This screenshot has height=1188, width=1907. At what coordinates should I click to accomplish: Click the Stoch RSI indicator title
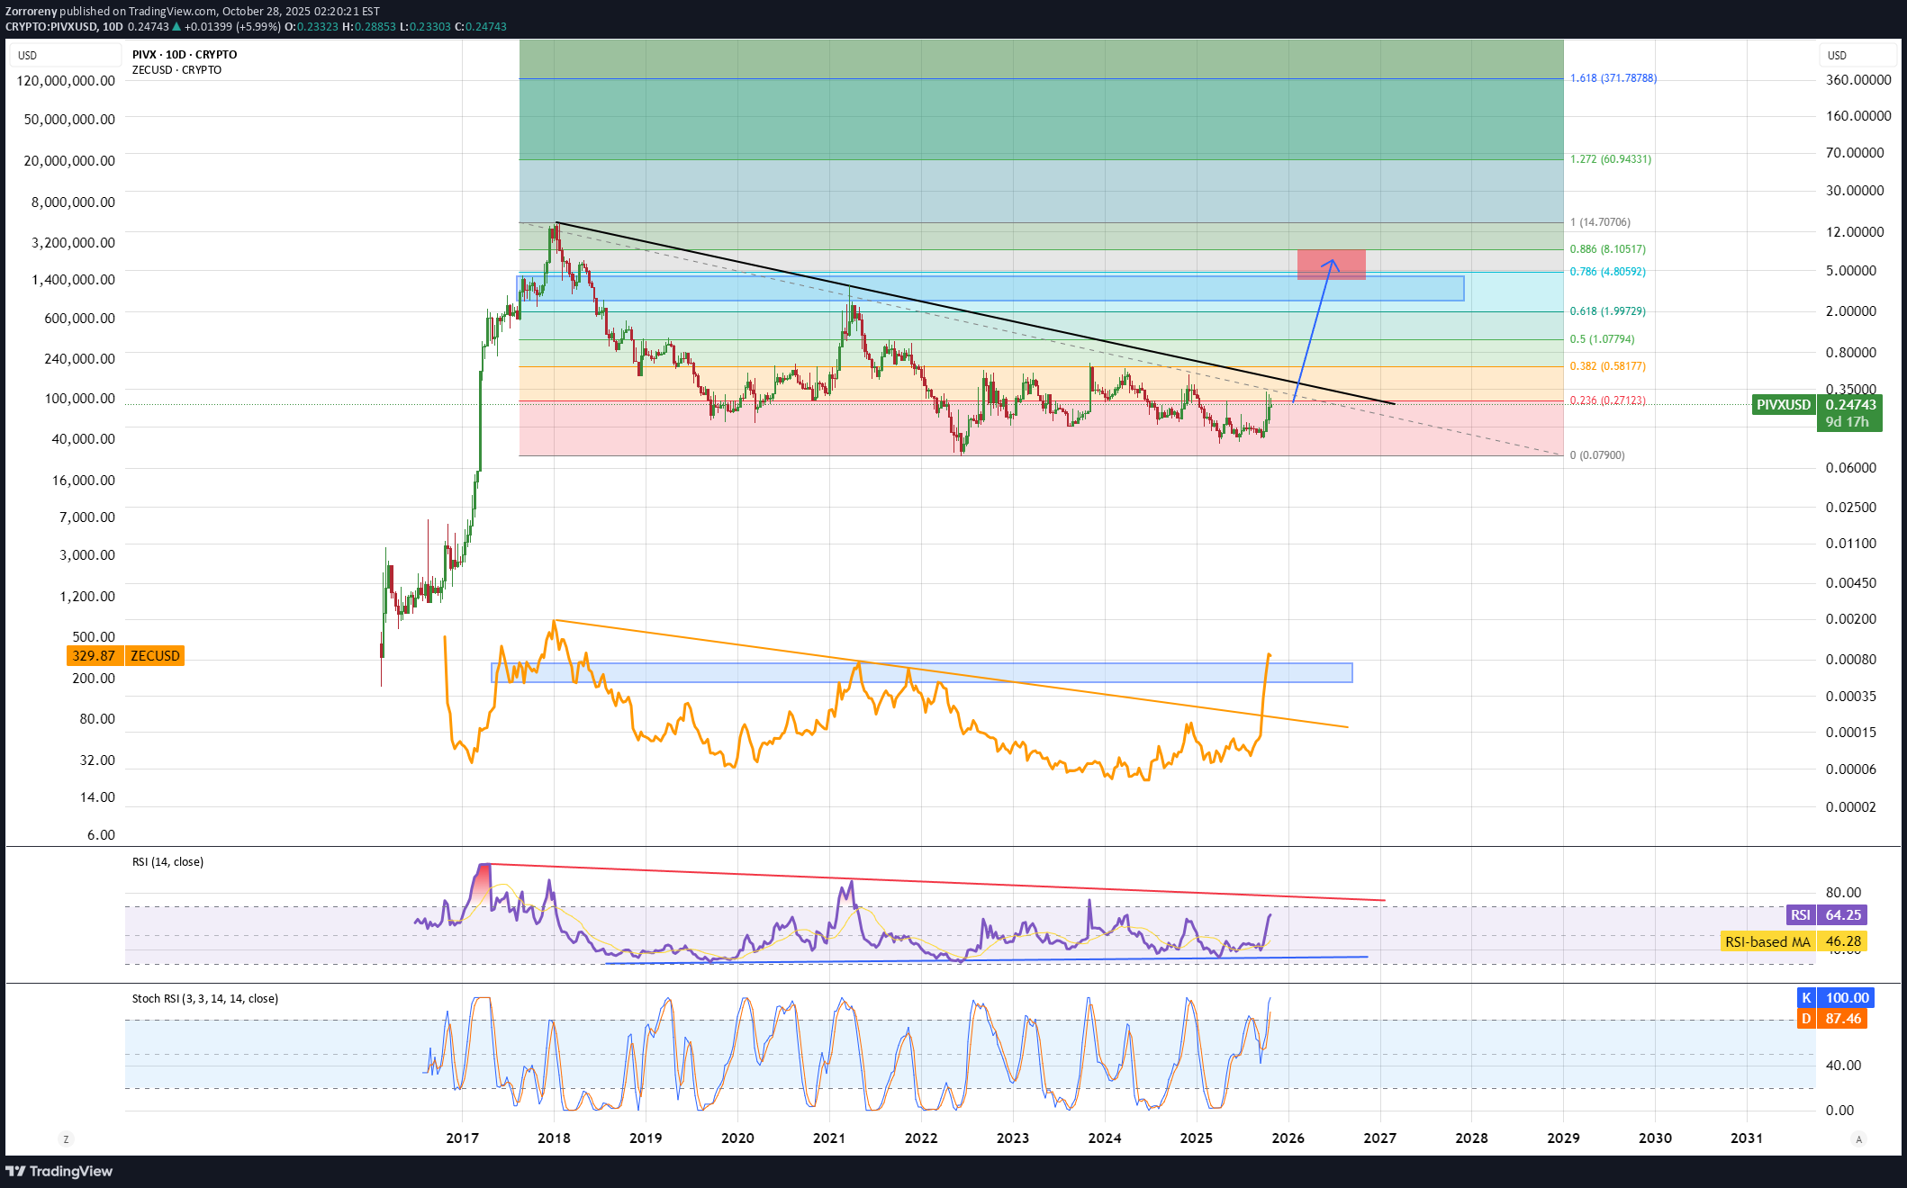[204, 999]
